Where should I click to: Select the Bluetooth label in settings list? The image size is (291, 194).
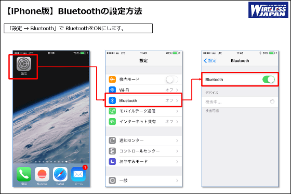128,100
